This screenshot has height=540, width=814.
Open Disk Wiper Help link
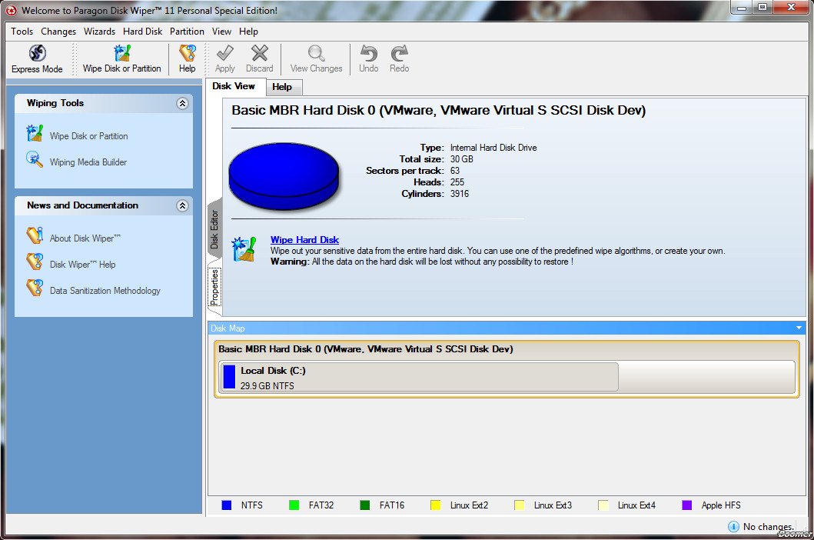(x=82, y=264)
